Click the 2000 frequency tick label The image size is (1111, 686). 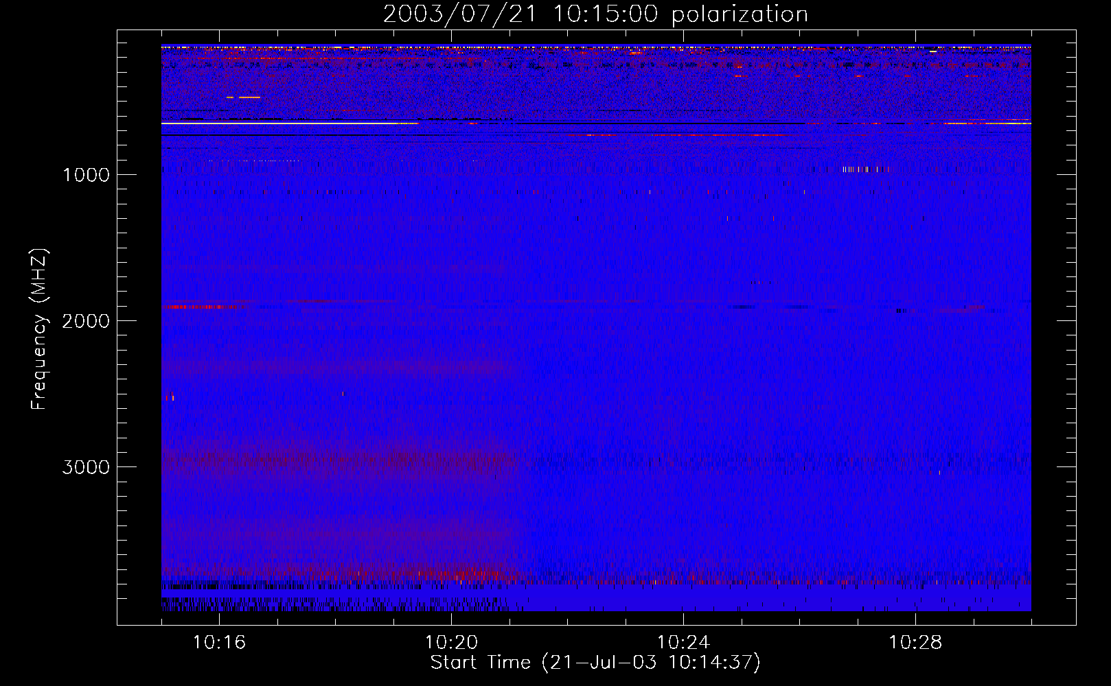(x=86, y=321)
